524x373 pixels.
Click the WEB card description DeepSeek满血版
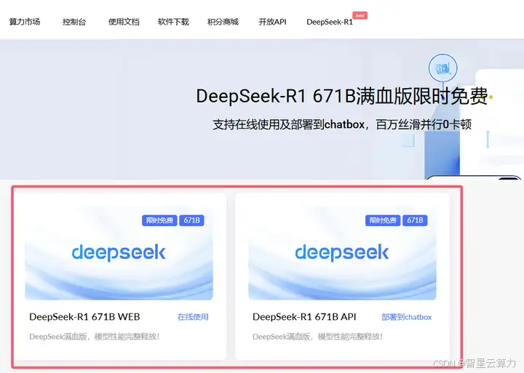94,337
